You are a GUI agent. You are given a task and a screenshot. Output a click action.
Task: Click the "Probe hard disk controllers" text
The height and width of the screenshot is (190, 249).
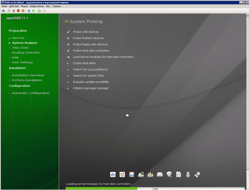click(91, 51)
